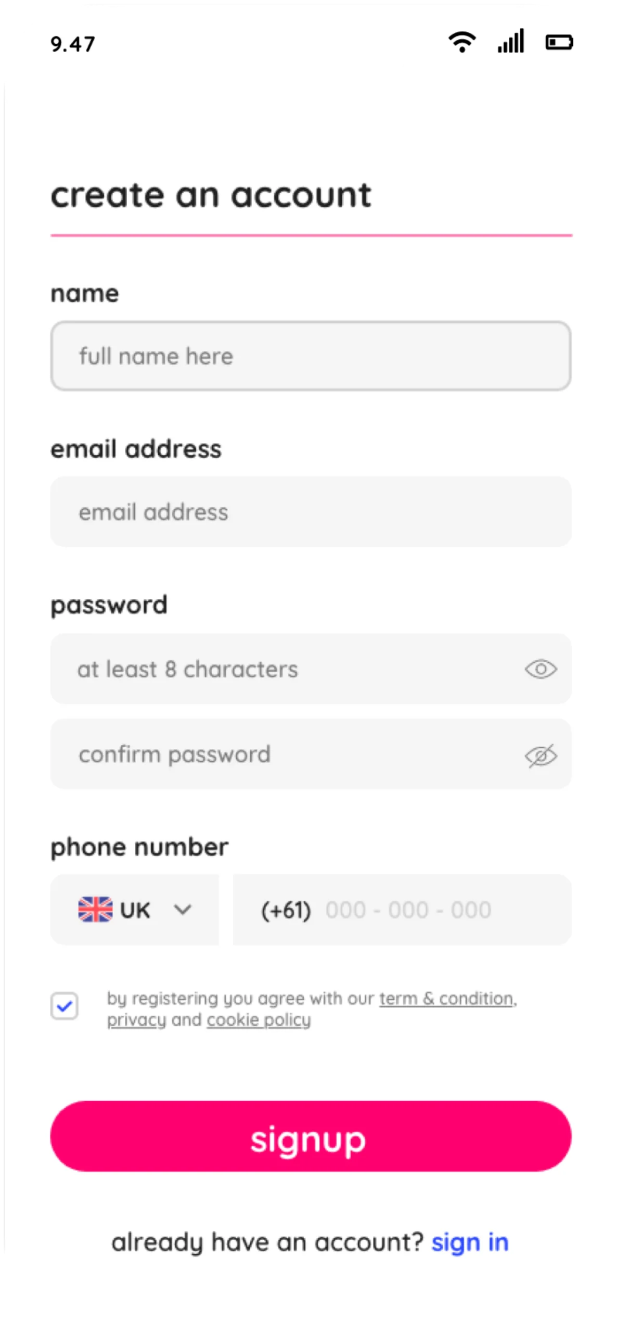Image resolution: width=617 pixels, height=1333 pixels.
Task: Open the cookie policy link
Action: (x=259, y=1020)
